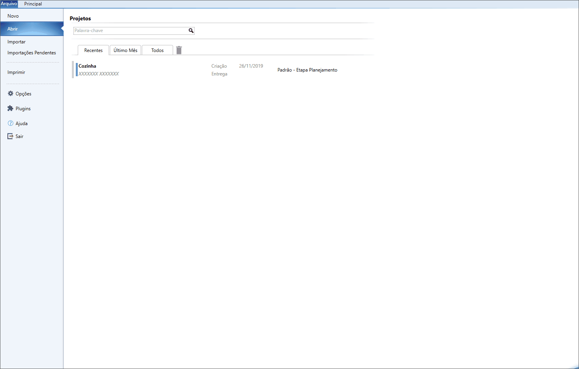
Task: Open the Opções gear icon
Action: click(x=11, y=93)
